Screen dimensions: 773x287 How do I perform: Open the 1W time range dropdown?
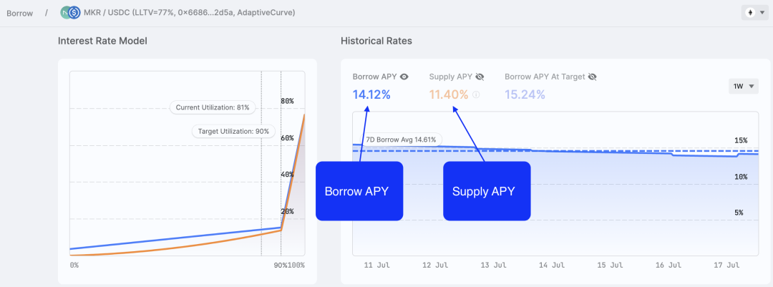point(744,86)
